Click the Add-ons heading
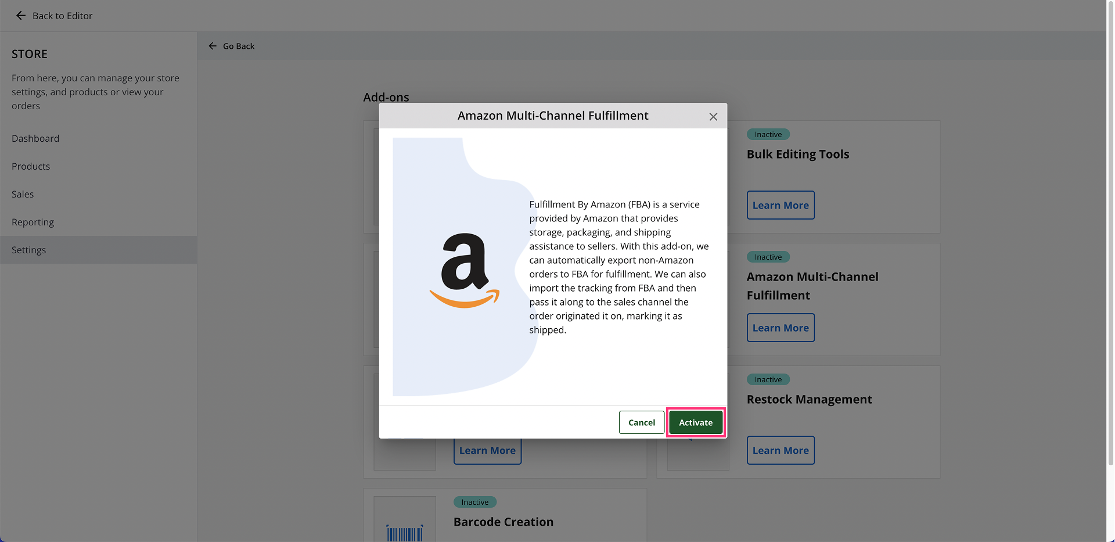Image resolution: width=1115 pixels, height=542 pixels. 386,97
